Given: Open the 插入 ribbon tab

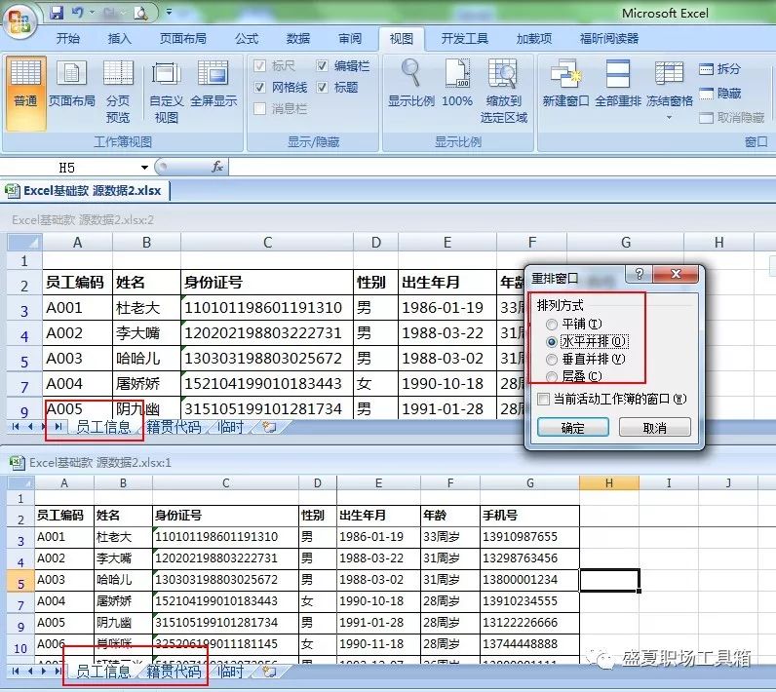Looking at the screenshot, I should (119, 39).
